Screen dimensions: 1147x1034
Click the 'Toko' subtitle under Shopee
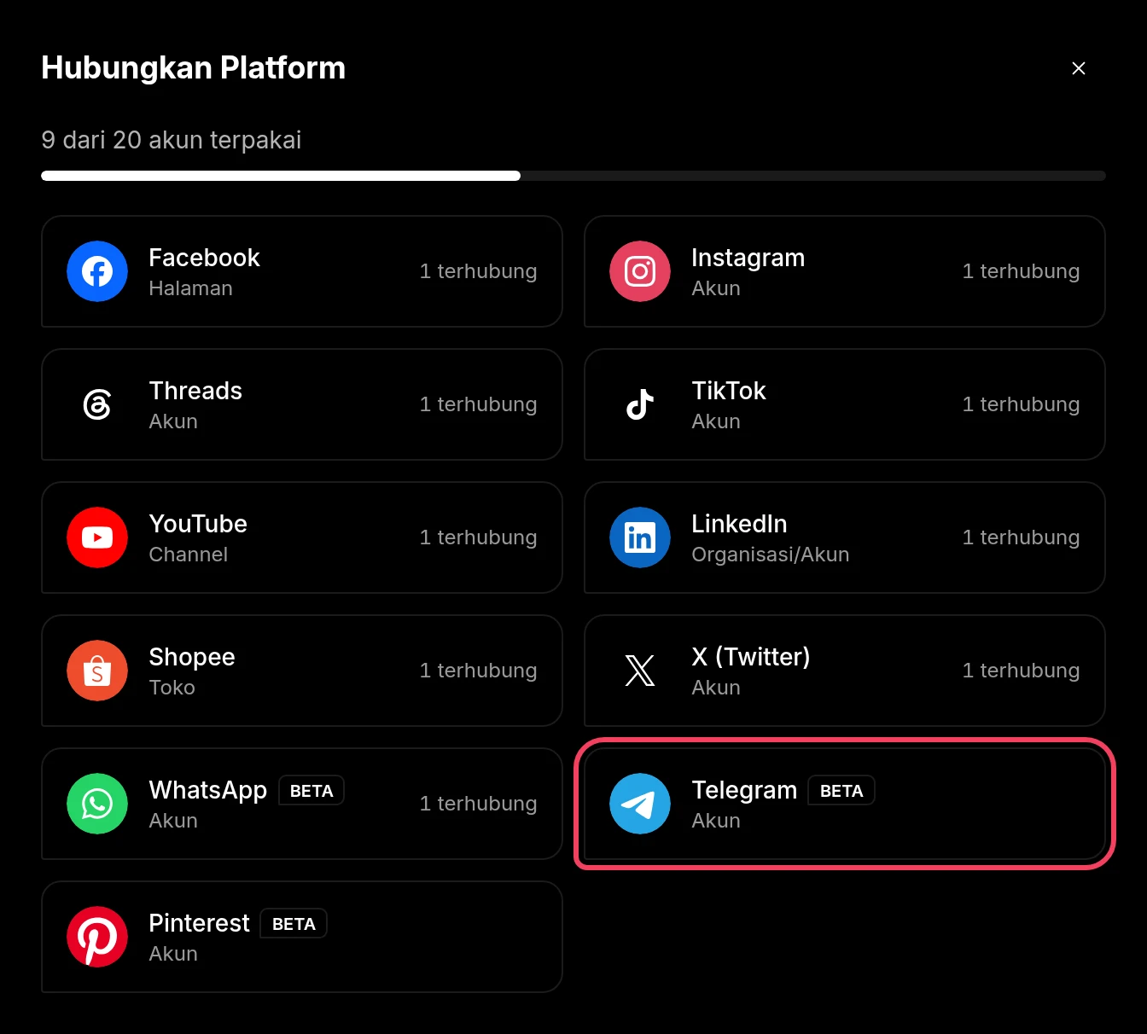pos(172,688)
